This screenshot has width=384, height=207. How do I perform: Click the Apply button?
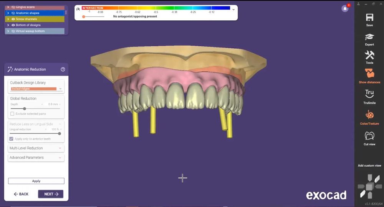coord(36,181)
